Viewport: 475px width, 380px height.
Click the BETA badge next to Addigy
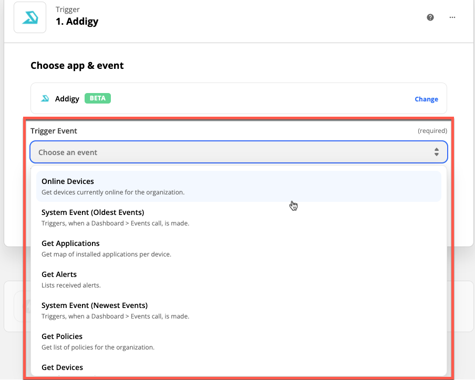(x=98, y=98)
